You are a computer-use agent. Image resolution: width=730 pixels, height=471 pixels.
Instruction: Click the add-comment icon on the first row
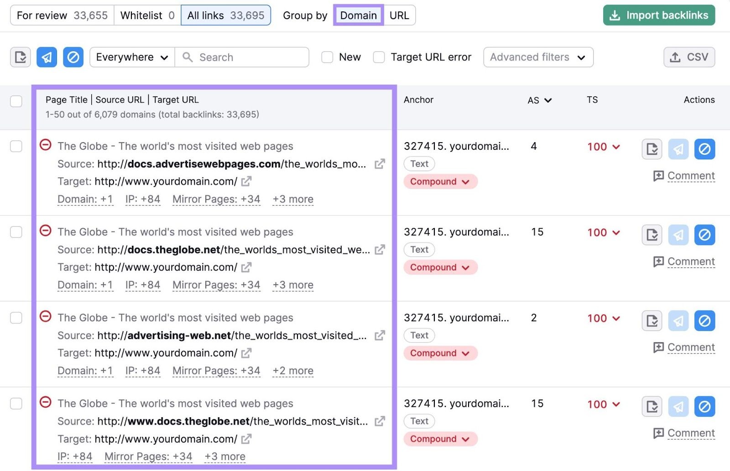(x=658, y=175)
